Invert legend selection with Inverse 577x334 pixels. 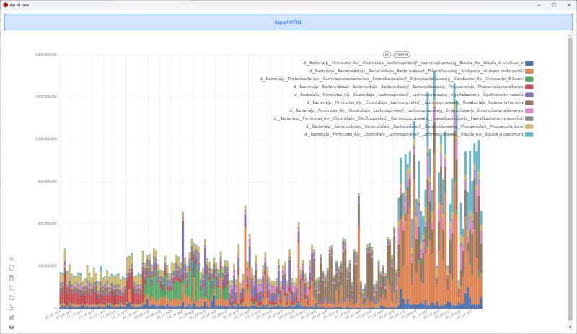(402, 55)
